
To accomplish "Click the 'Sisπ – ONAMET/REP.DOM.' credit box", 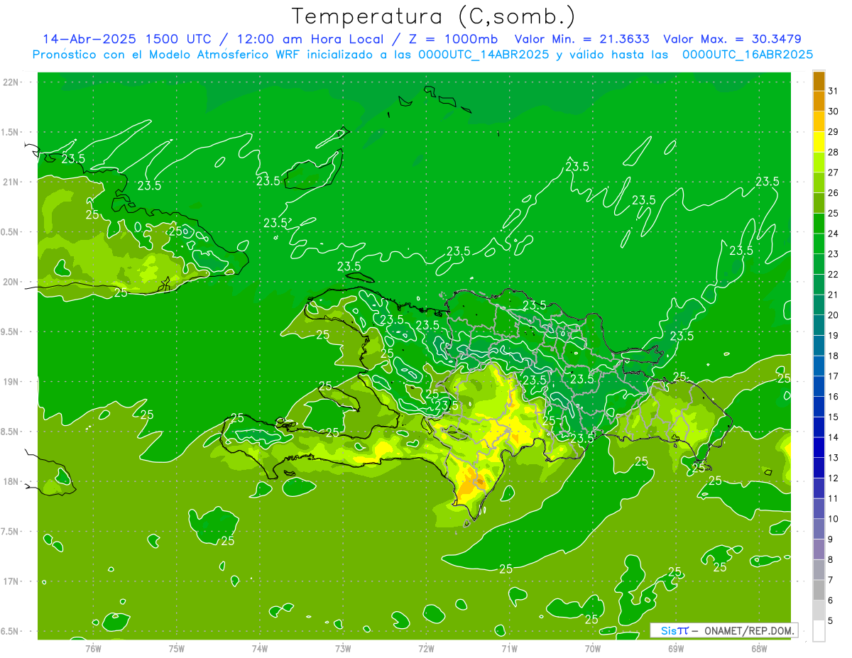I will [x=724, y=630].
